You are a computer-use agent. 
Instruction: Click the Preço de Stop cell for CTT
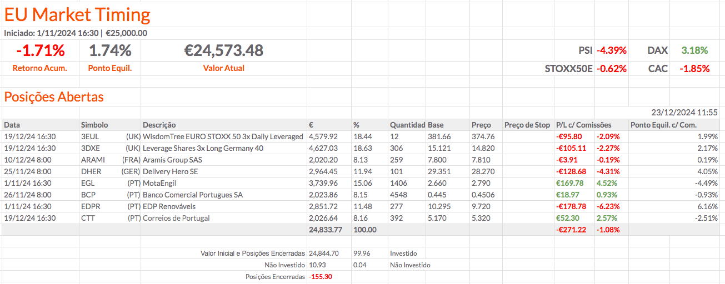click(528, 218)
